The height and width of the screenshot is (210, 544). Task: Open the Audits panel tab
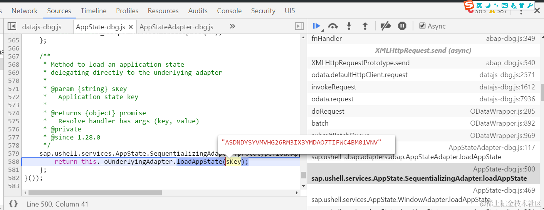tap(198, 11)
